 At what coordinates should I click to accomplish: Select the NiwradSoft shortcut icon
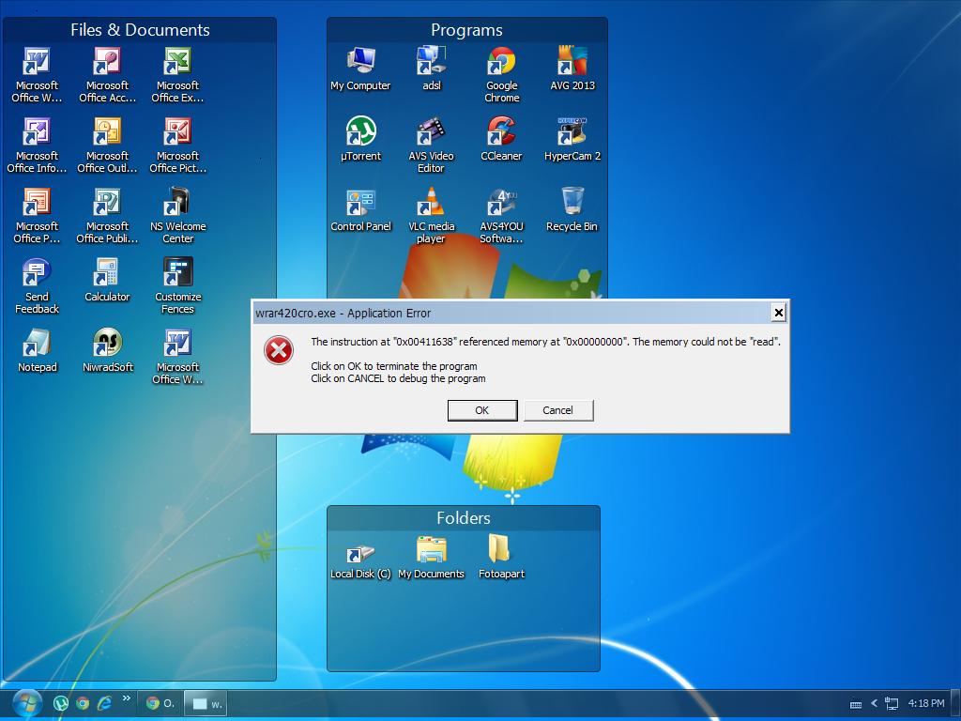tap(107, 350)
